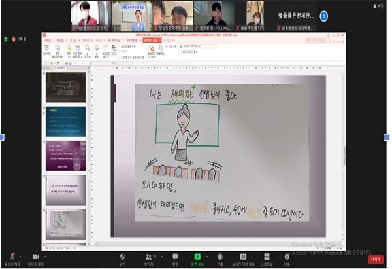Viewport: 392px width, 269px height.
Task: Uncheck the checked use timings checkbox
Action: coord(167,46)
